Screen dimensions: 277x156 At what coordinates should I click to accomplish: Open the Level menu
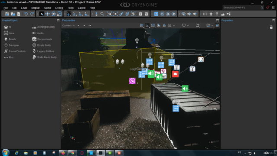(24, 8)
